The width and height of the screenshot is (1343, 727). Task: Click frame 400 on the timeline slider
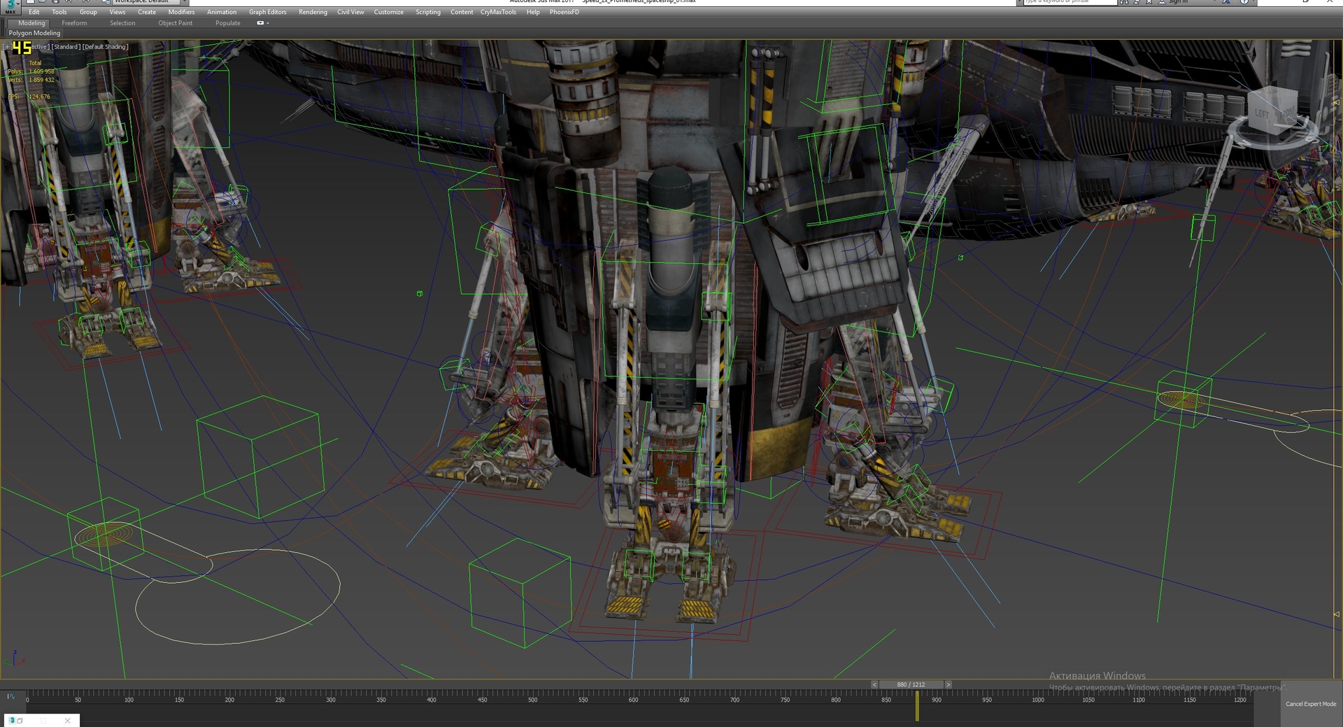pyautogui.click(x=431, y=699)
